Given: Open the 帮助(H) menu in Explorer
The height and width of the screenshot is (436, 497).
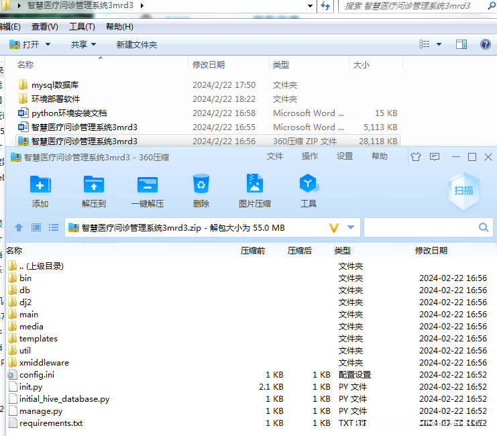Looking at the screenshot, I should (119, 27).
